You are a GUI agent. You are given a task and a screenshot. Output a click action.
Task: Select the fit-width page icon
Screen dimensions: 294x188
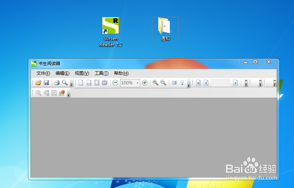pyautogui.click(x=89, y=83)
